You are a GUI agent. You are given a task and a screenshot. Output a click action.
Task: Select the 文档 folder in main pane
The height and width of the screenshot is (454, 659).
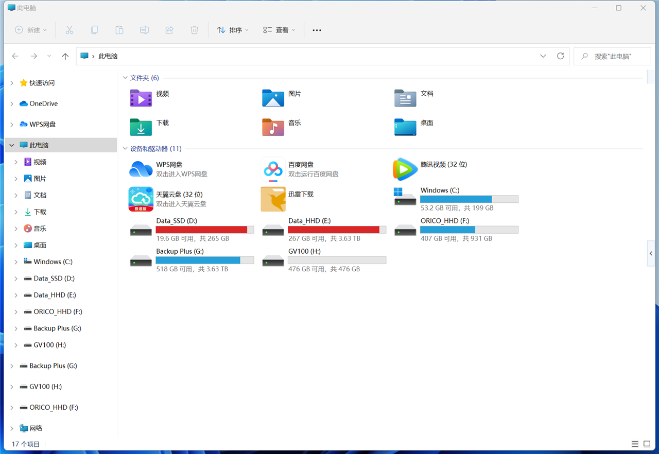(414, 98)
